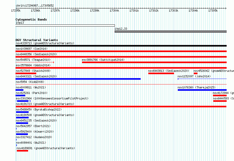This screenshot has width=234, height=161.
Task: Open nsv6443321 (Sedlazeck2020) label
Action: point(36,76)
